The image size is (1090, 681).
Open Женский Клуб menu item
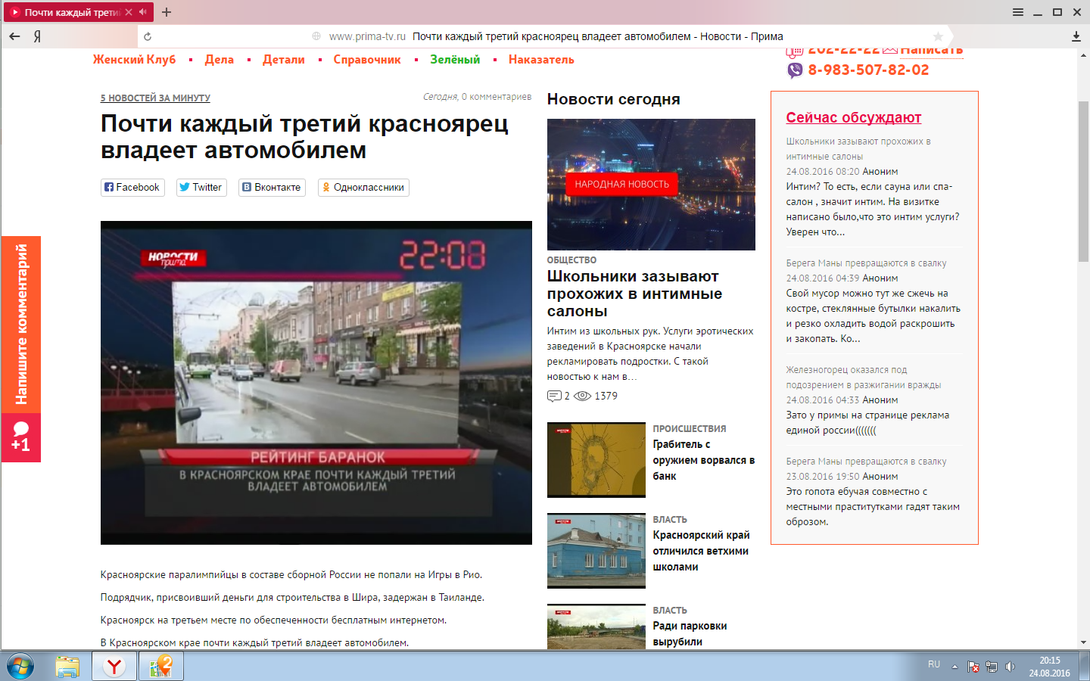click(x=134, y=60)
